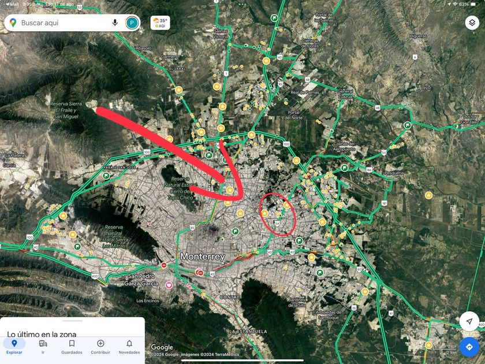Tap the road closure marker near San Pedro
Viewport: 485px width, 364px height.
tap(164, 265)
